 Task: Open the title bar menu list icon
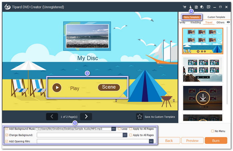click(208, 7)
